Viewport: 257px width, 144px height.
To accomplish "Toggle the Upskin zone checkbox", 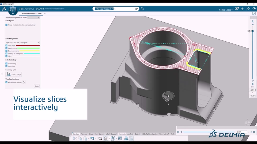I will tap(6, 48).
